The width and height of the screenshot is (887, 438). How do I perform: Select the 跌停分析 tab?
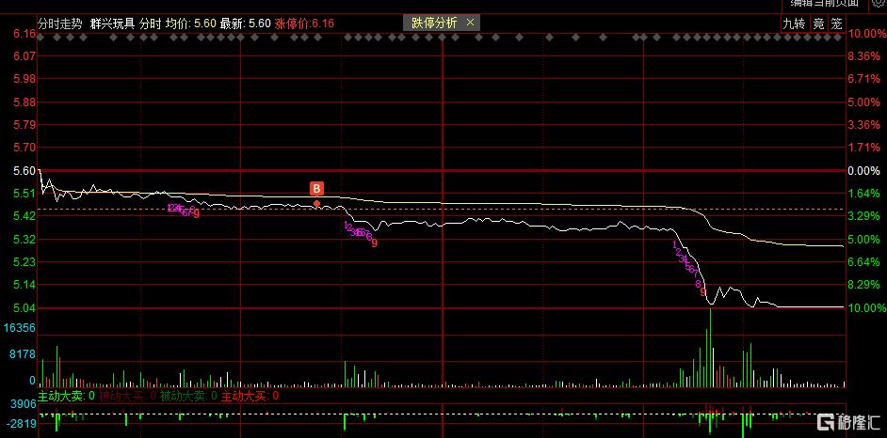click(434, 23)
